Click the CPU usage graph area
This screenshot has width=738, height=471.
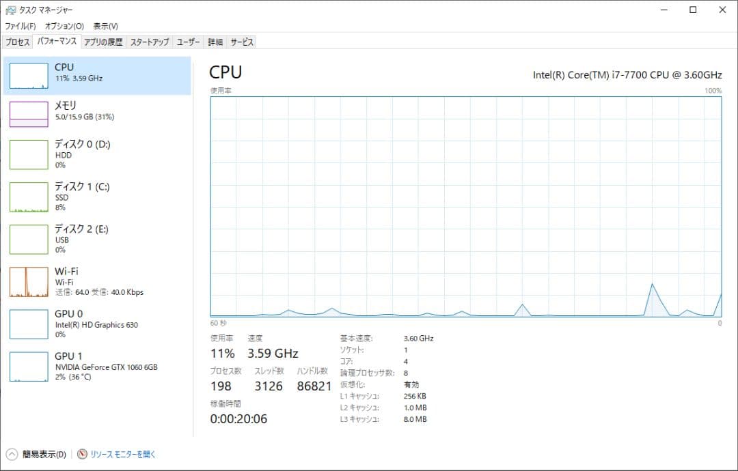(466, 206)
